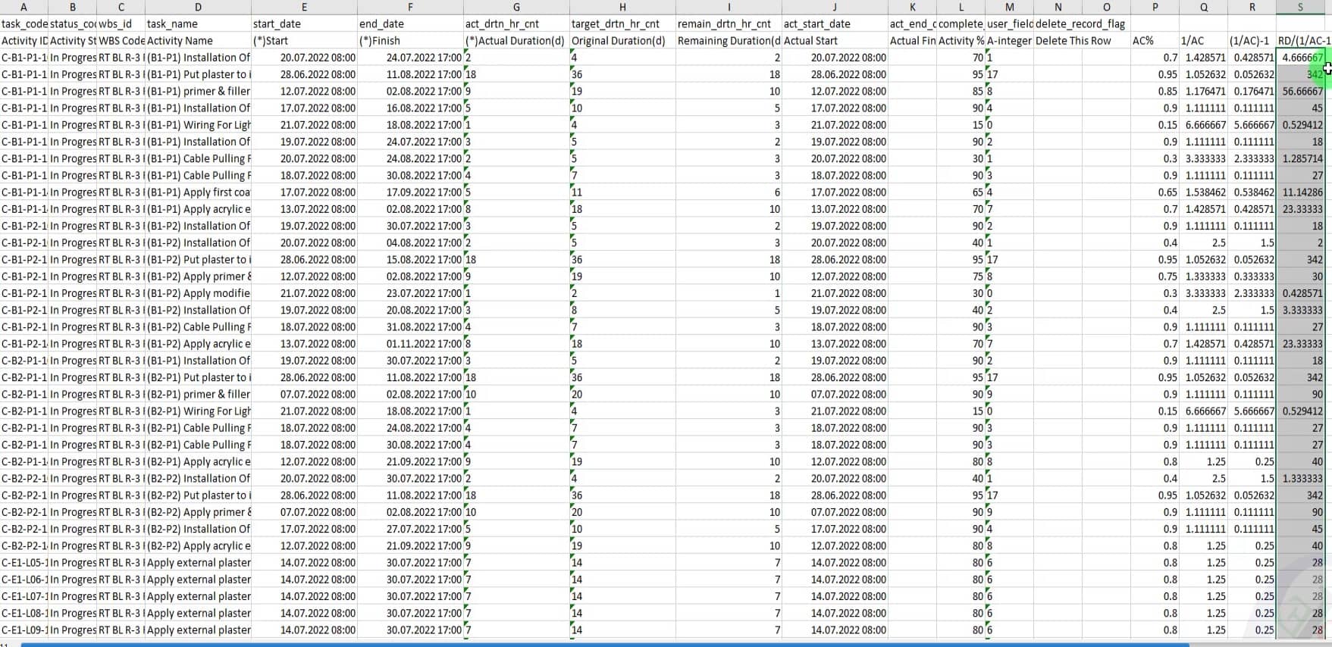Click the '27.07.2022 17:00' end date

410,529
